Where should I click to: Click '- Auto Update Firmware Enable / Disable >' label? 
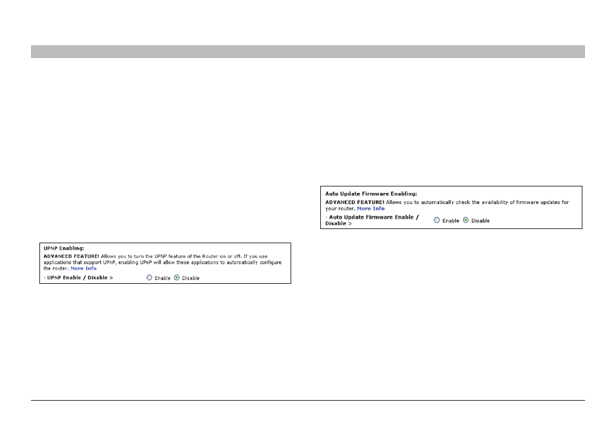372,220
